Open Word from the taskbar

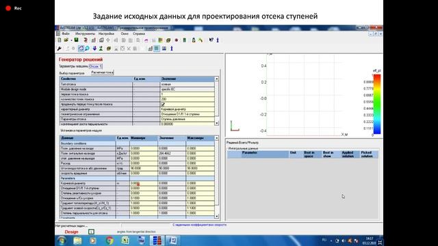coord(172,241)
